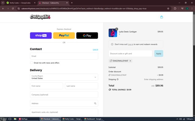The image size is (195, 121).
Task: Click the TOTAL SAVINGS $9.99 text
Action: pos(122,90)
